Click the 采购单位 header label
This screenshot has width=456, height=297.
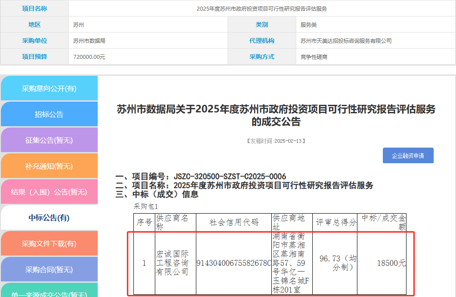coord(35,41)
